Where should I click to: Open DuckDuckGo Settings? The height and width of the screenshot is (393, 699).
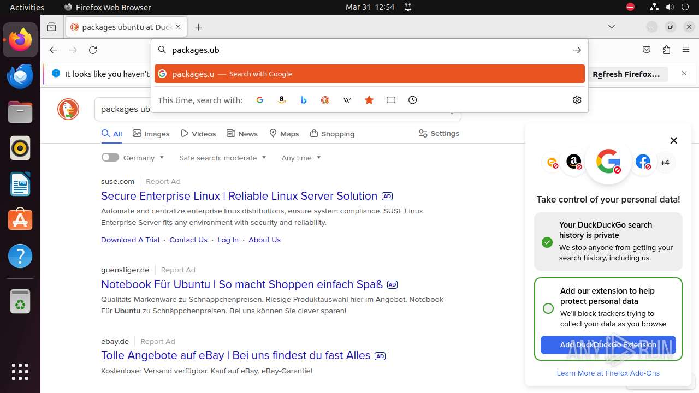(x=439, y=133)
